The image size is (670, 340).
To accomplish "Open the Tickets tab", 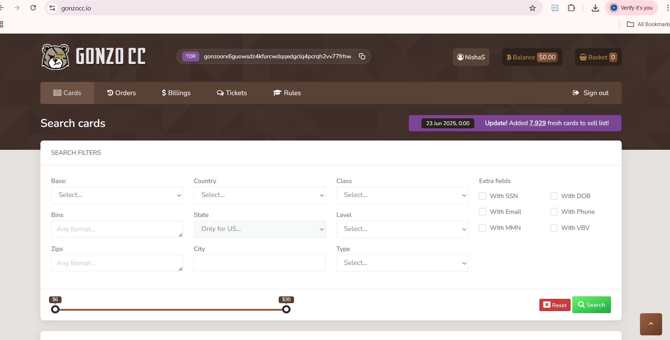I will 232,93.
